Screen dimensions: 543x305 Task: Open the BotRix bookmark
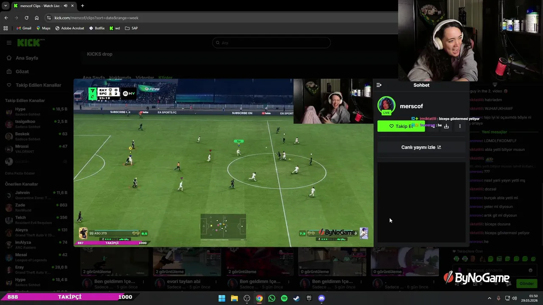[97, 28]
